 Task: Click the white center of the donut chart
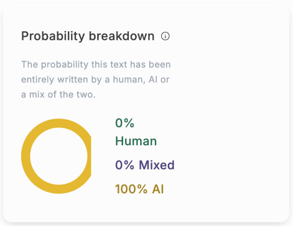pyautogui.click(x=59, y=156)
